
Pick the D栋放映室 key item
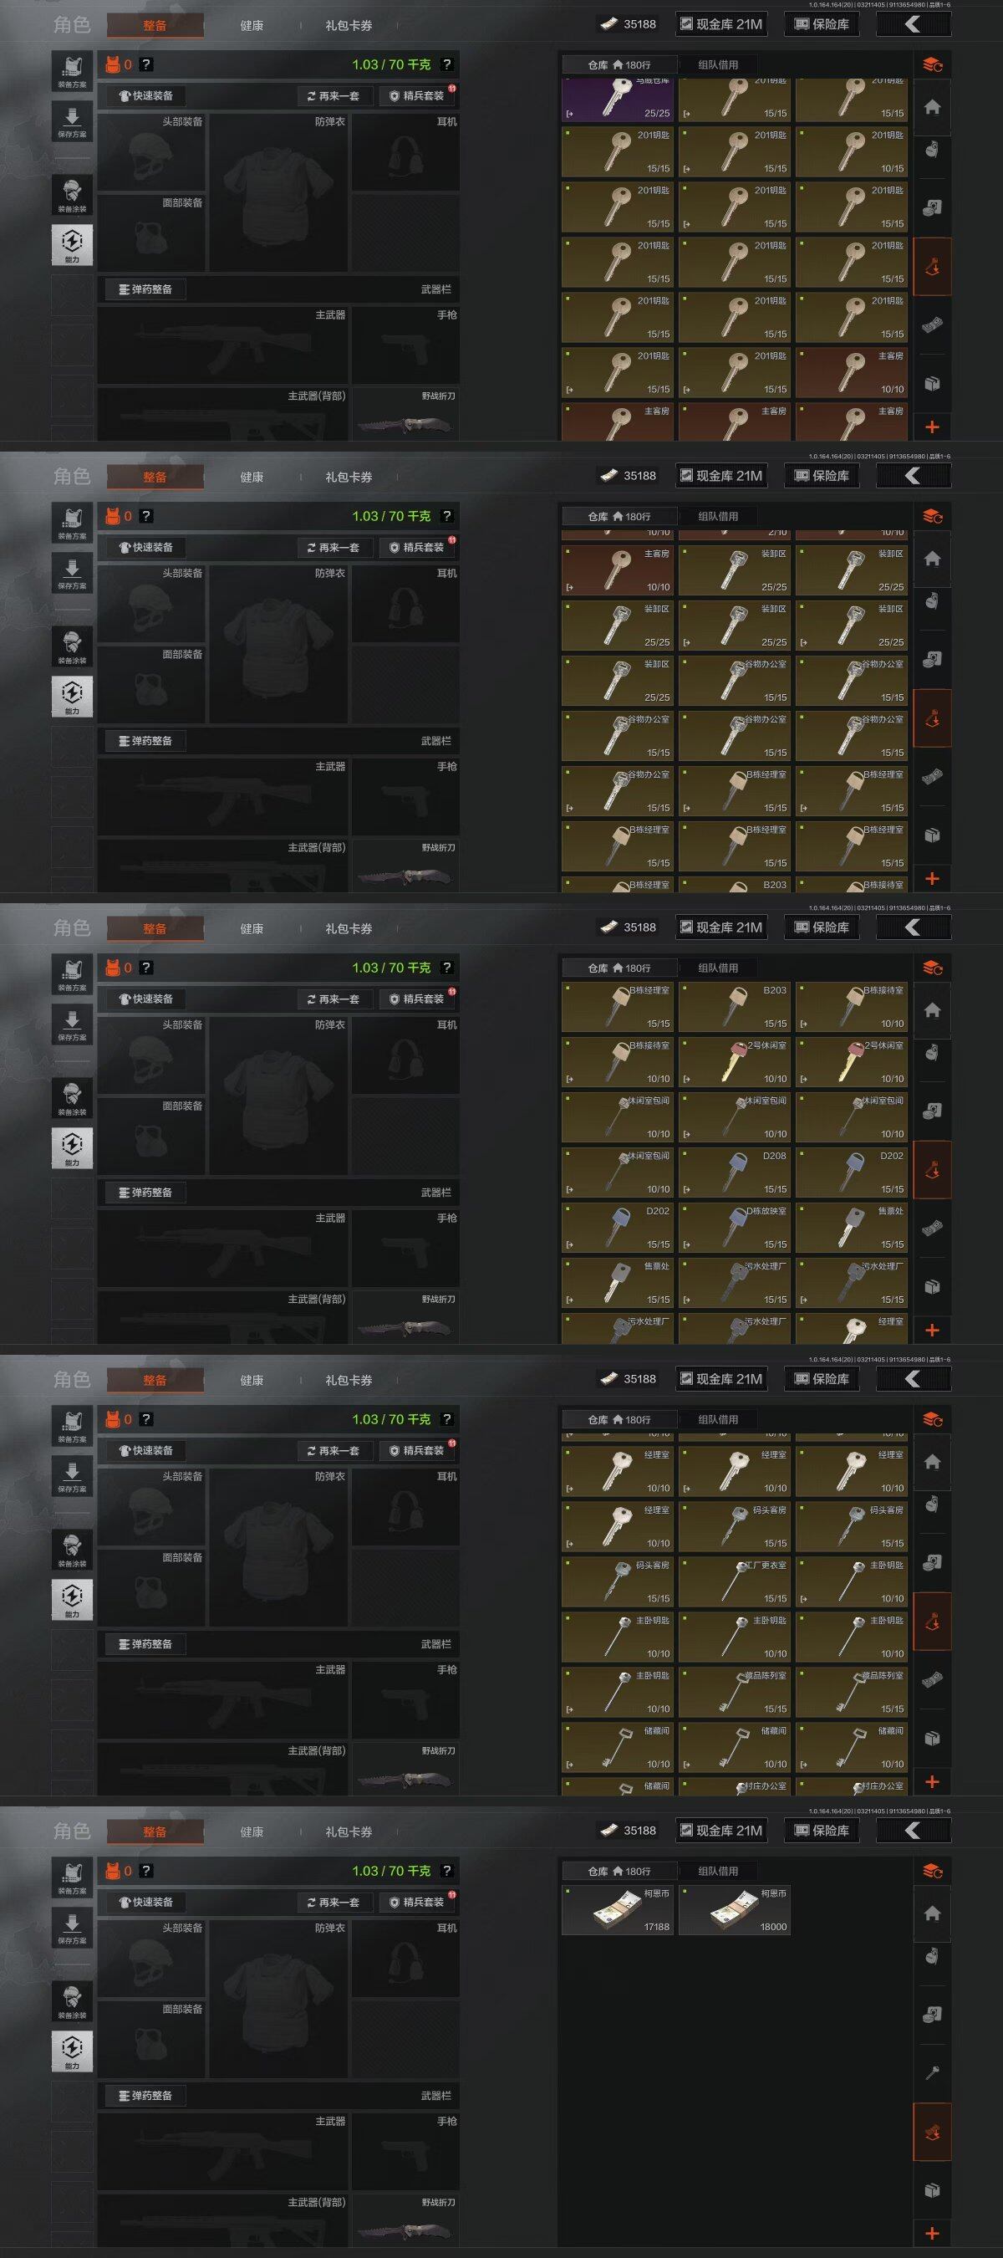pos(734,1227)
